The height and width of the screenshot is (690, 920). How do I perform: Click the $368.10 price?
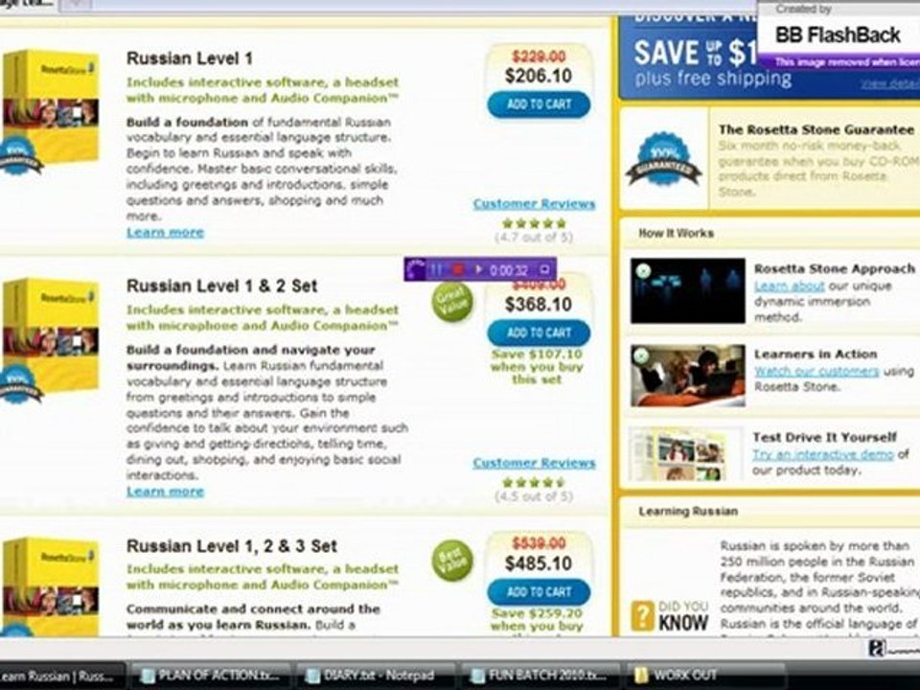[538, 305]
